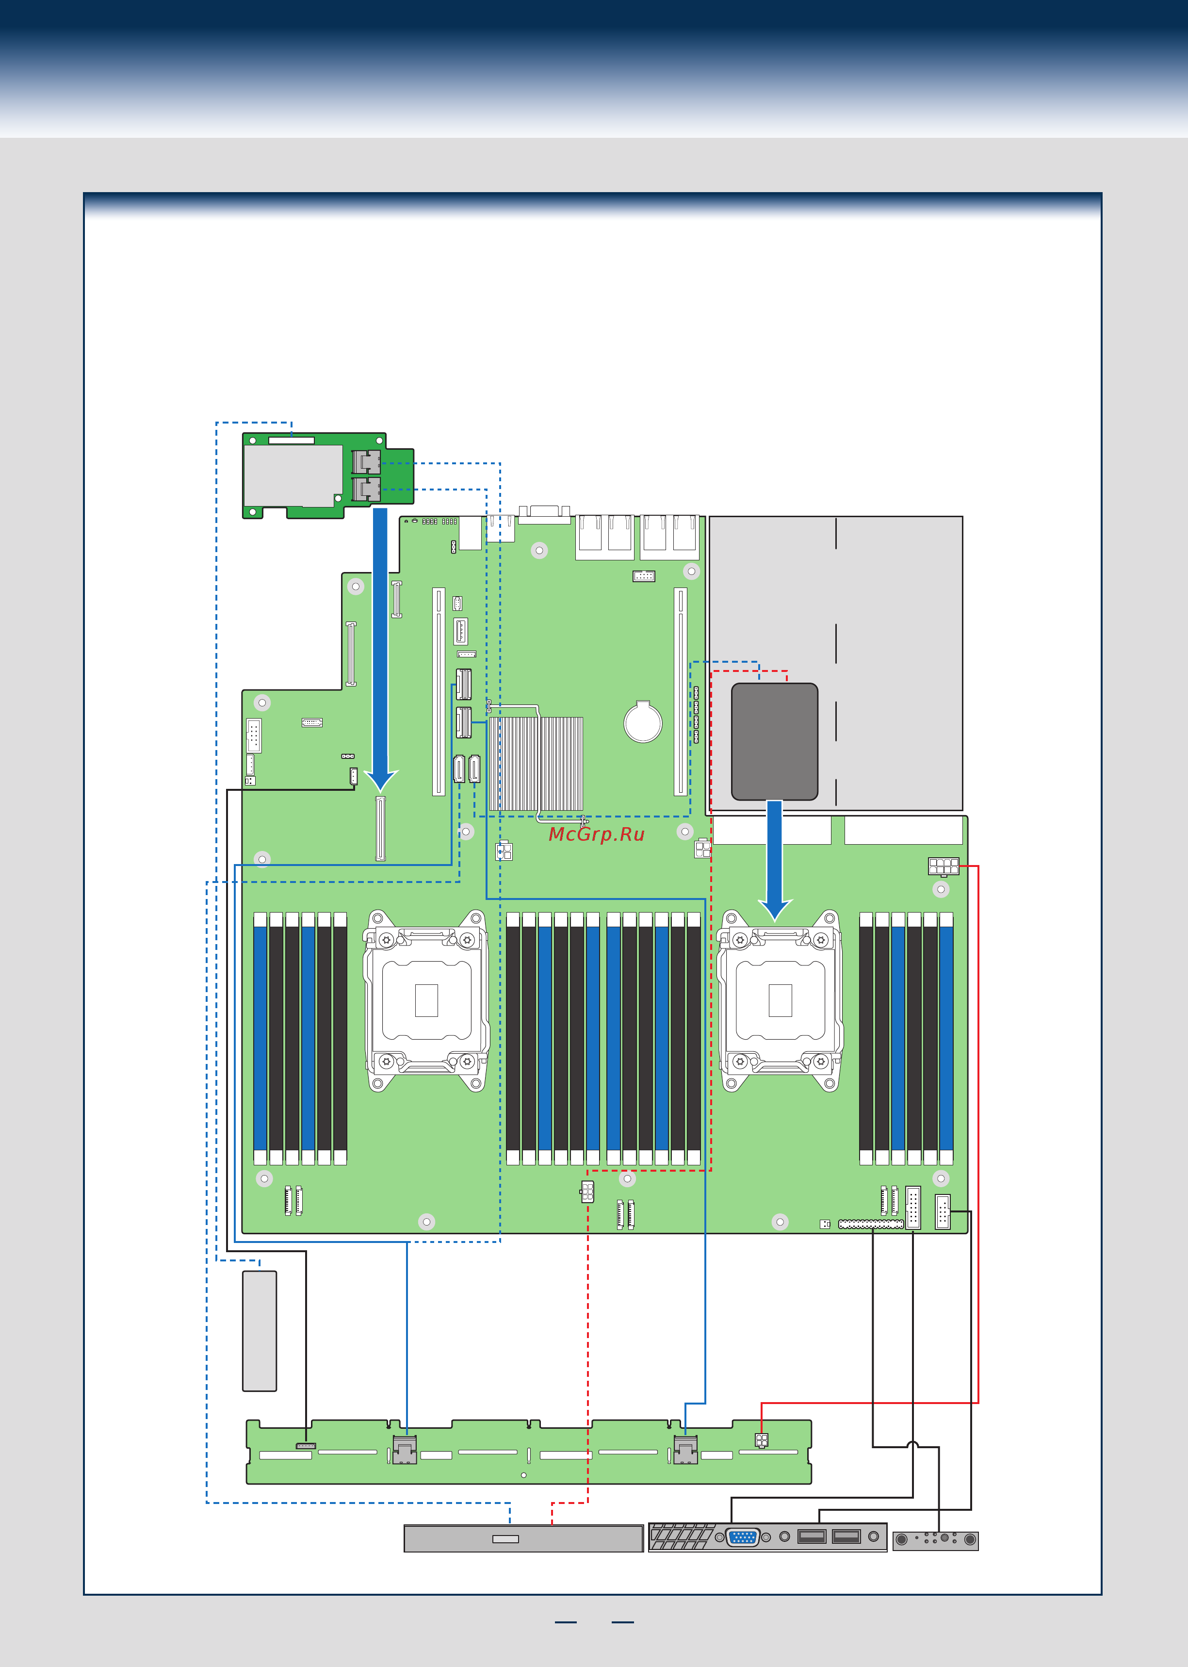The height and width of the screenshot is (1667, 1188).
Task: Click the green RAID module card
Action: (x=328, y=475)
